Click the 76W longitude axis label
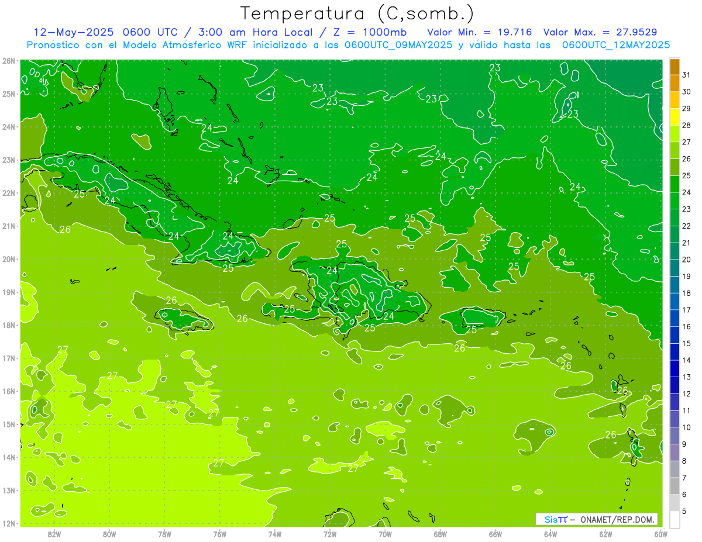Image resolution: width=702 pixels, height=542 pixels. pos(219,534)
